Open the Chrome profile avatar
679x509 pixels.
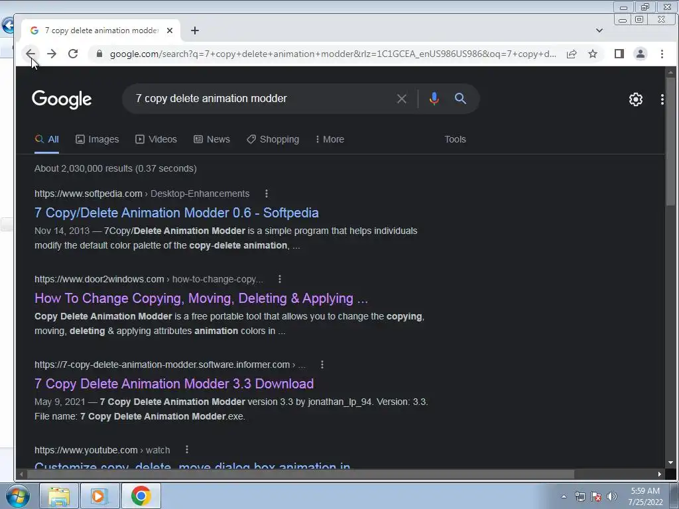[x=640, y=54]
